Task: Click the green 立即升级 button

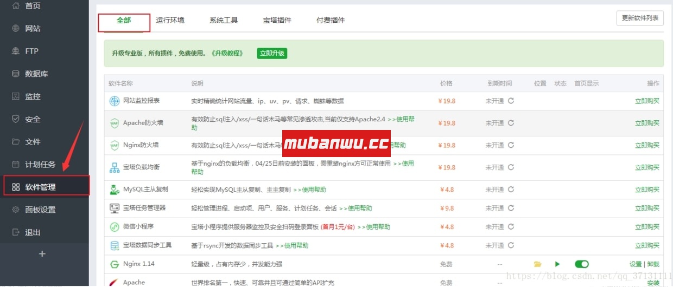Action: [x=272, y=53]
